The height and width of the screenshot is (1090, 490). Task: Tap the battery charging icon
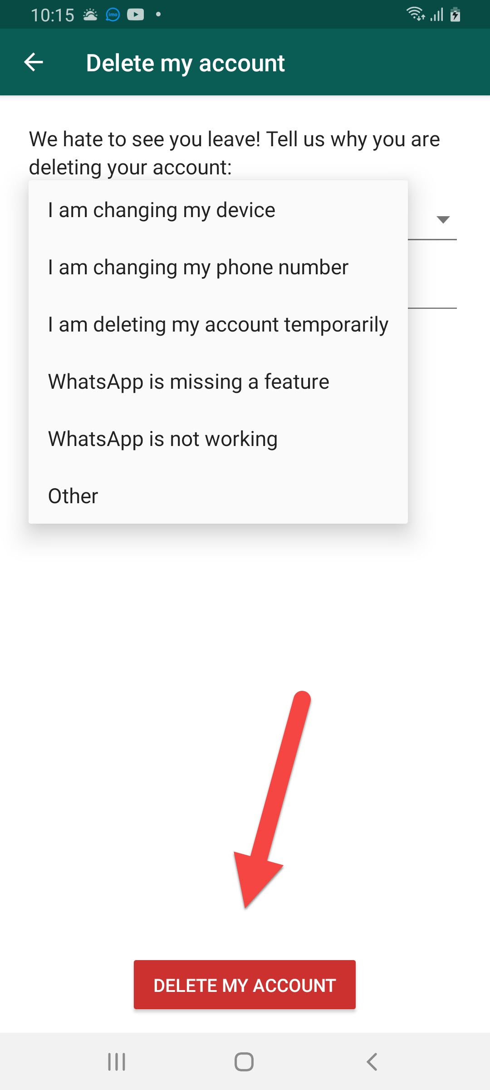tap(456, 15)
